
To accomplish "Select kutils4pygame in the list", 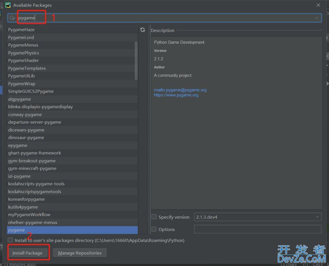I will tap(72, 207).
